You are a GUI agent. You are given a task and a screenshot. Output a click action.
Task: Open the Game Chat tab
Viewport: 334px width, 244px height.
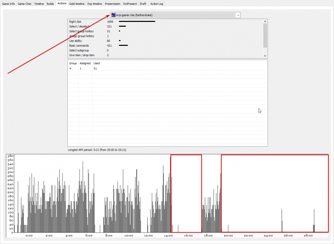[x=24, y=4]
